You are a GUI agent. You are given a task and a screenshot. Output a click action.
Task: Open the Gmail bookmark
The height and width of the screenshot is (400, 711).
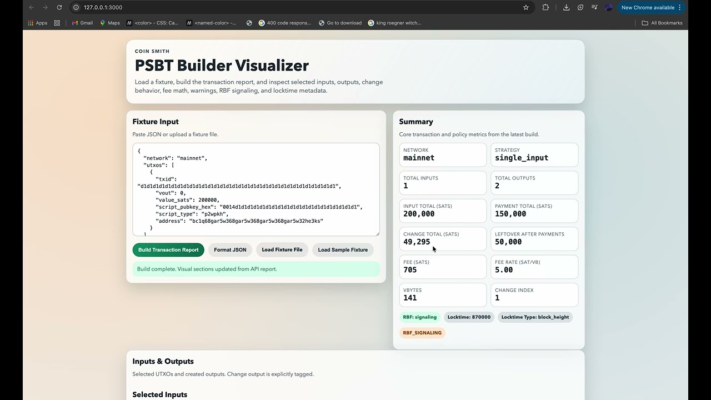click(82, 23)
